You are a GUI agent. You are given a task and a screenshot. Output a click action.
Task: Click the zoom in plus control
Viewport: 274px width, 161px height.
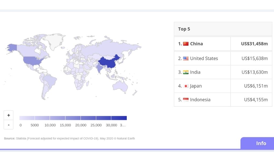9,115
